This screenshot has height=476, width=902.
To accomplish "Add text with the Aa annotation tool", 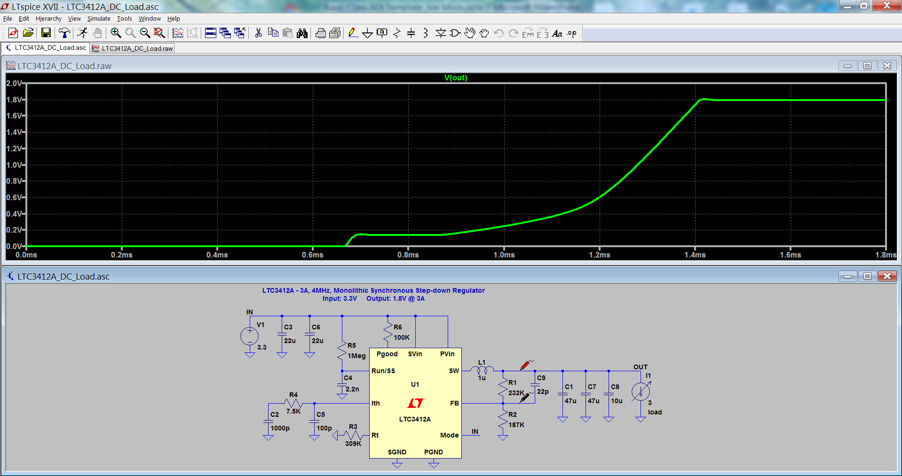I will 558,33.
